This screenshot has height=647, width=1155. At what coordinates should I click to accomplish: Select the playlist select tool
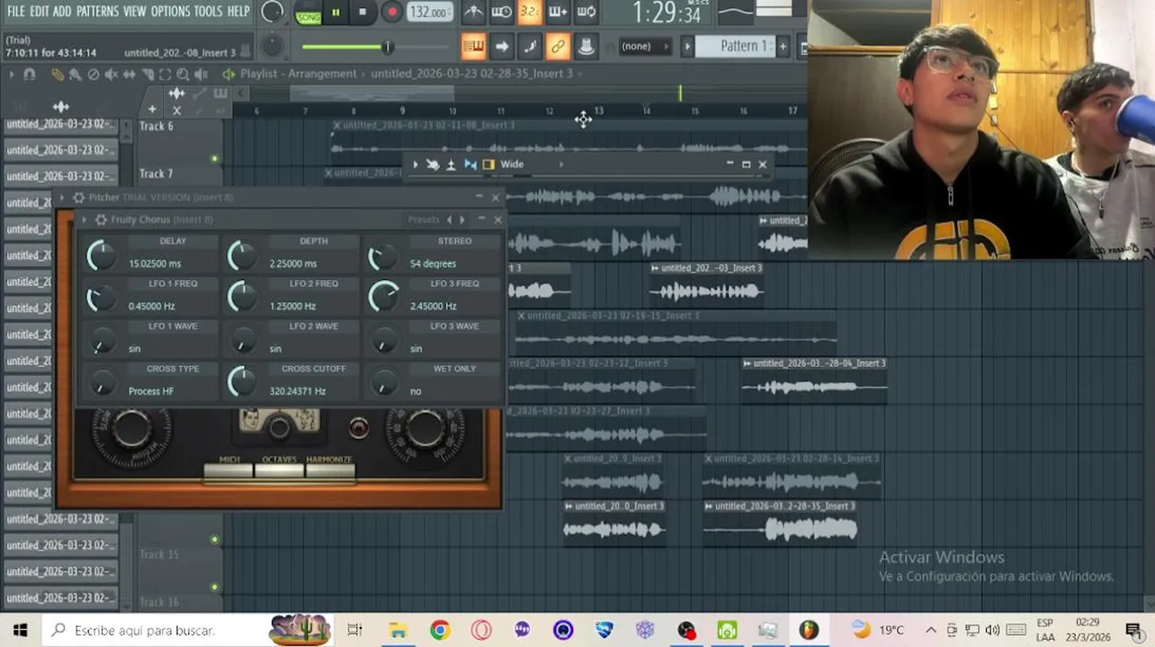coord(166,75)
